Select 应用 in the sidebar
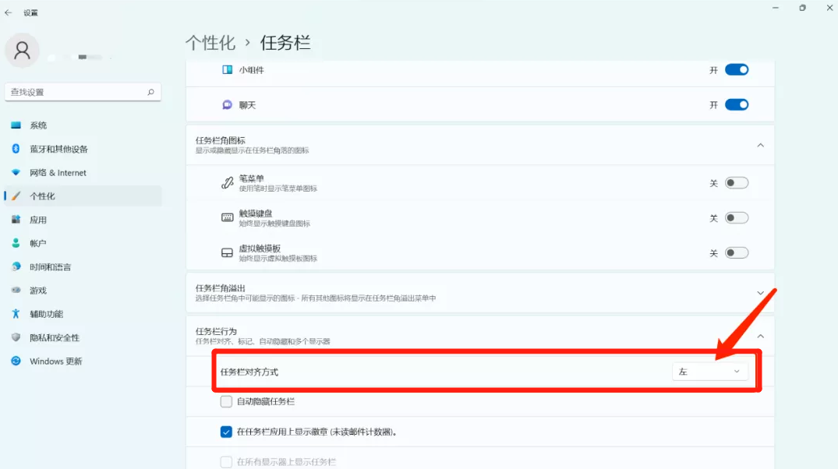This screenshot has height=469, width=838. pos(83,220)
